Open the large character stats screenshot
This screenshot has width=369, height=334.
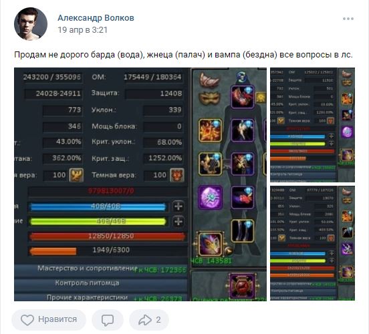click(140, 184)
